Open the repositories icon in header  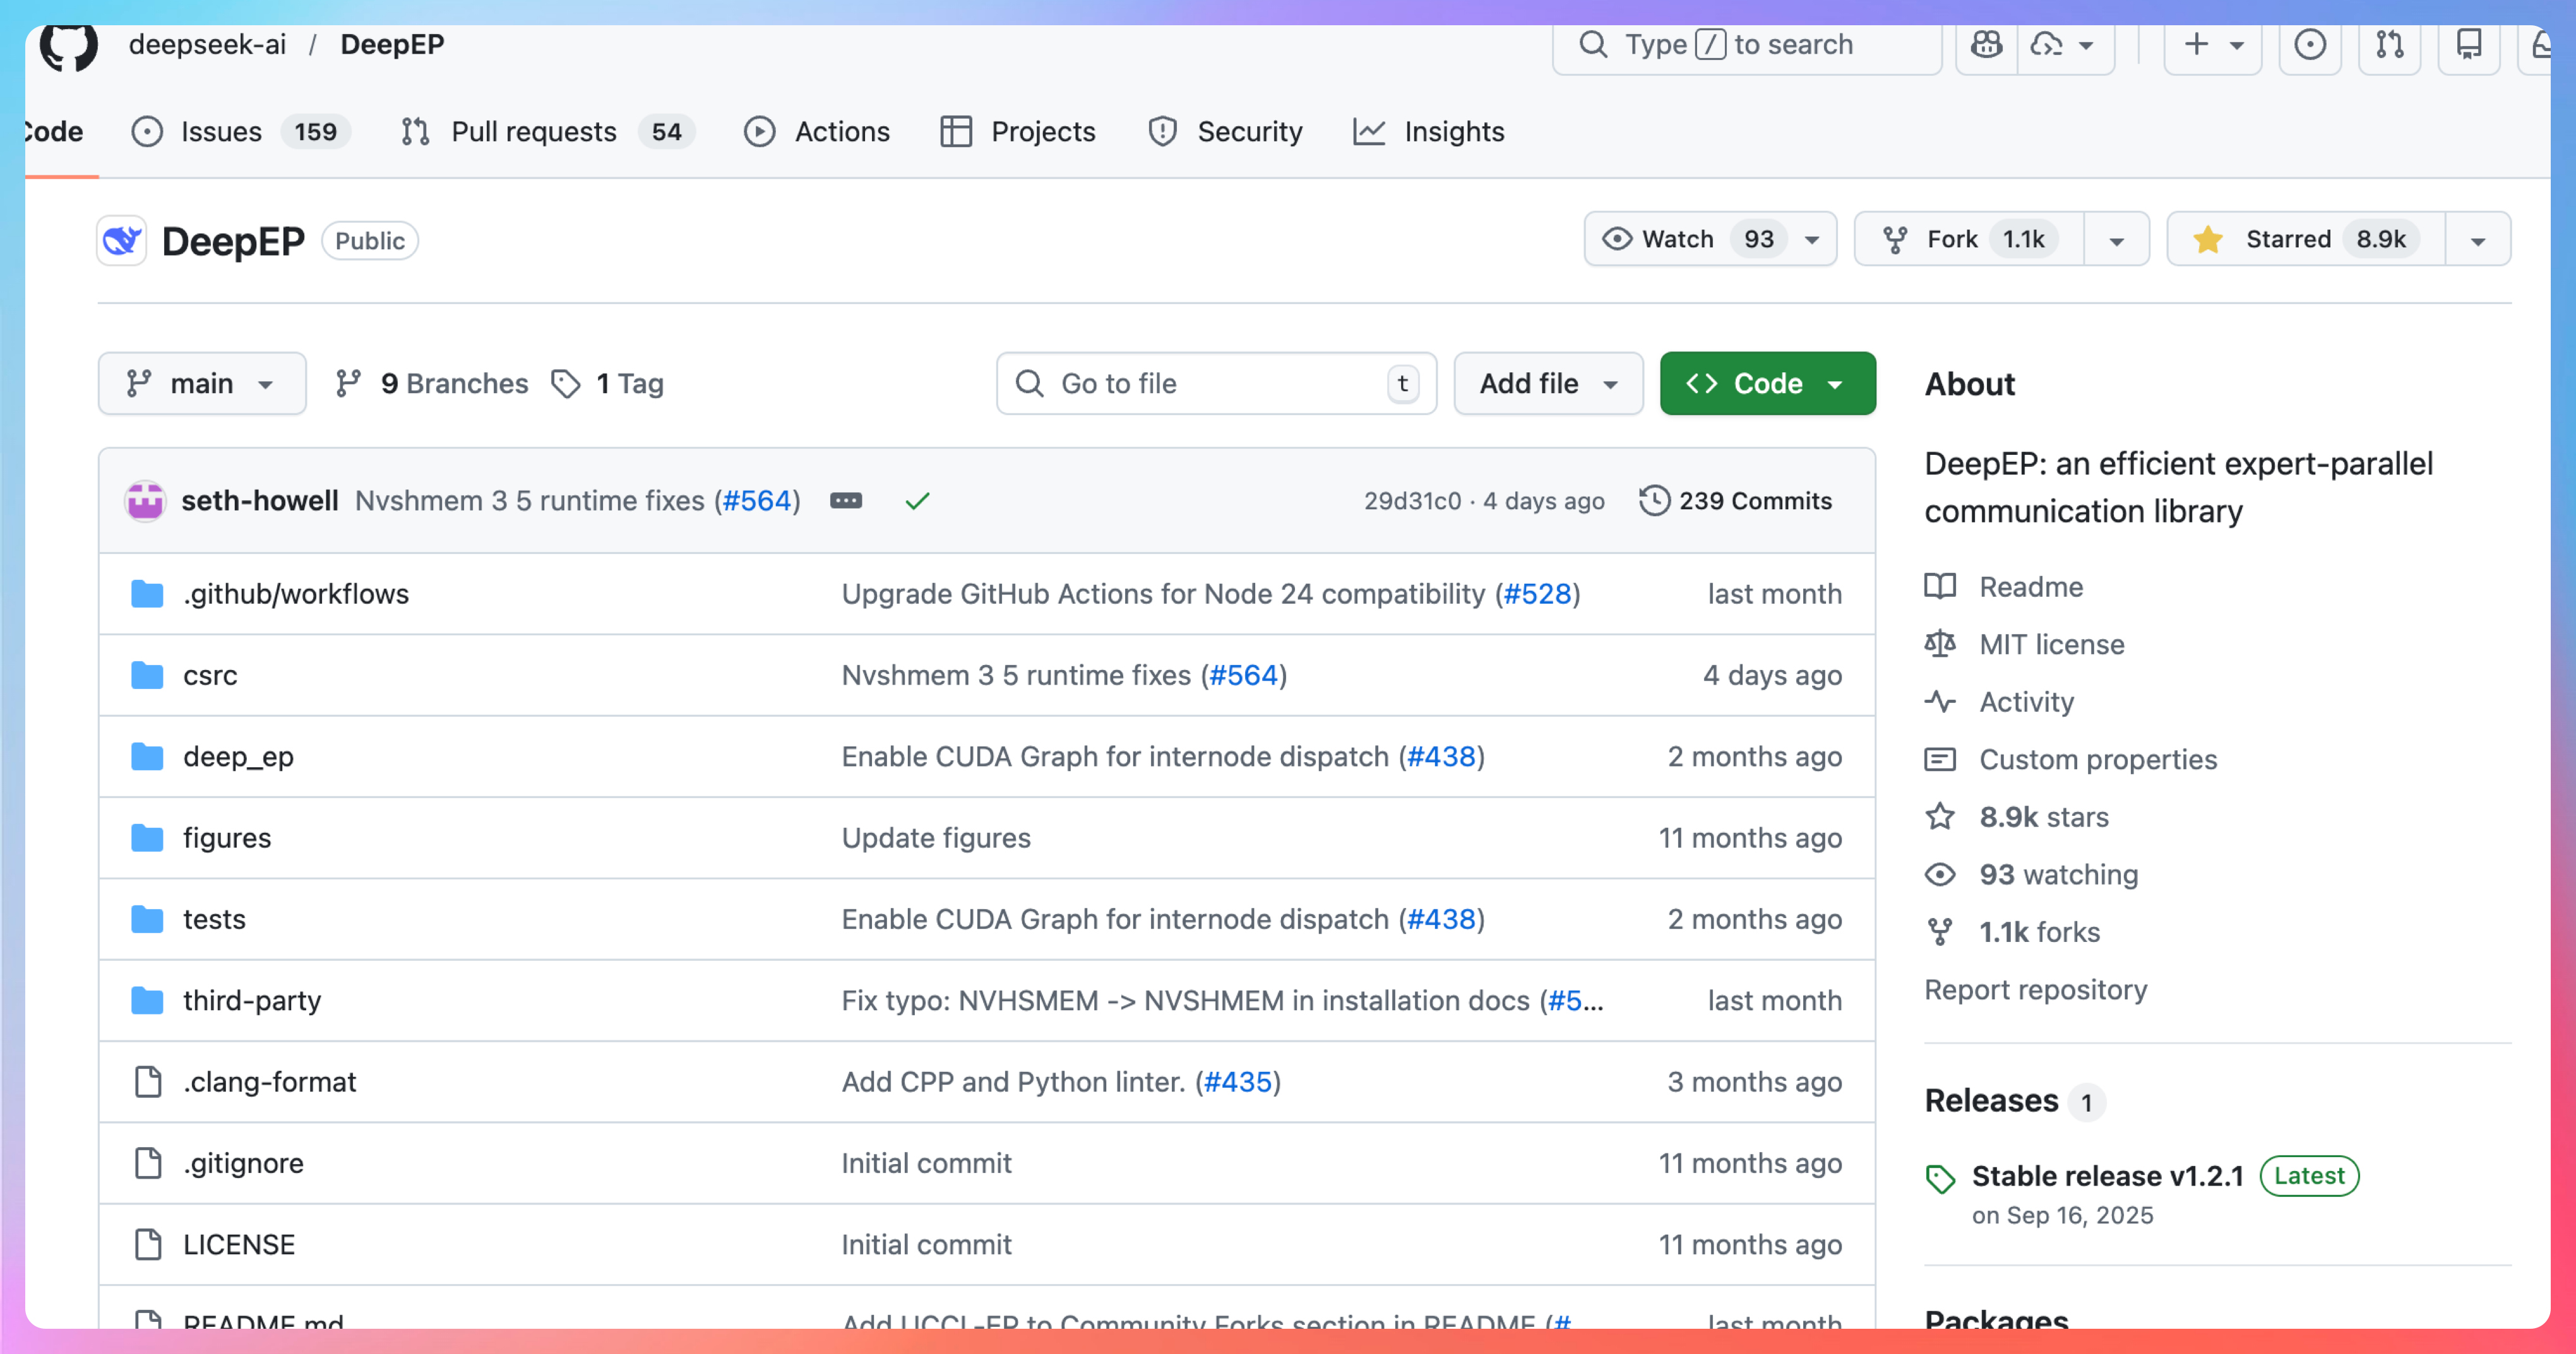[2469, 45]
